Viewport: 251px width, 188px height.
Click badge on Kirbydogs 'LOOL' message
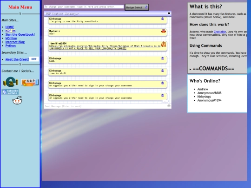pos(163,58)
